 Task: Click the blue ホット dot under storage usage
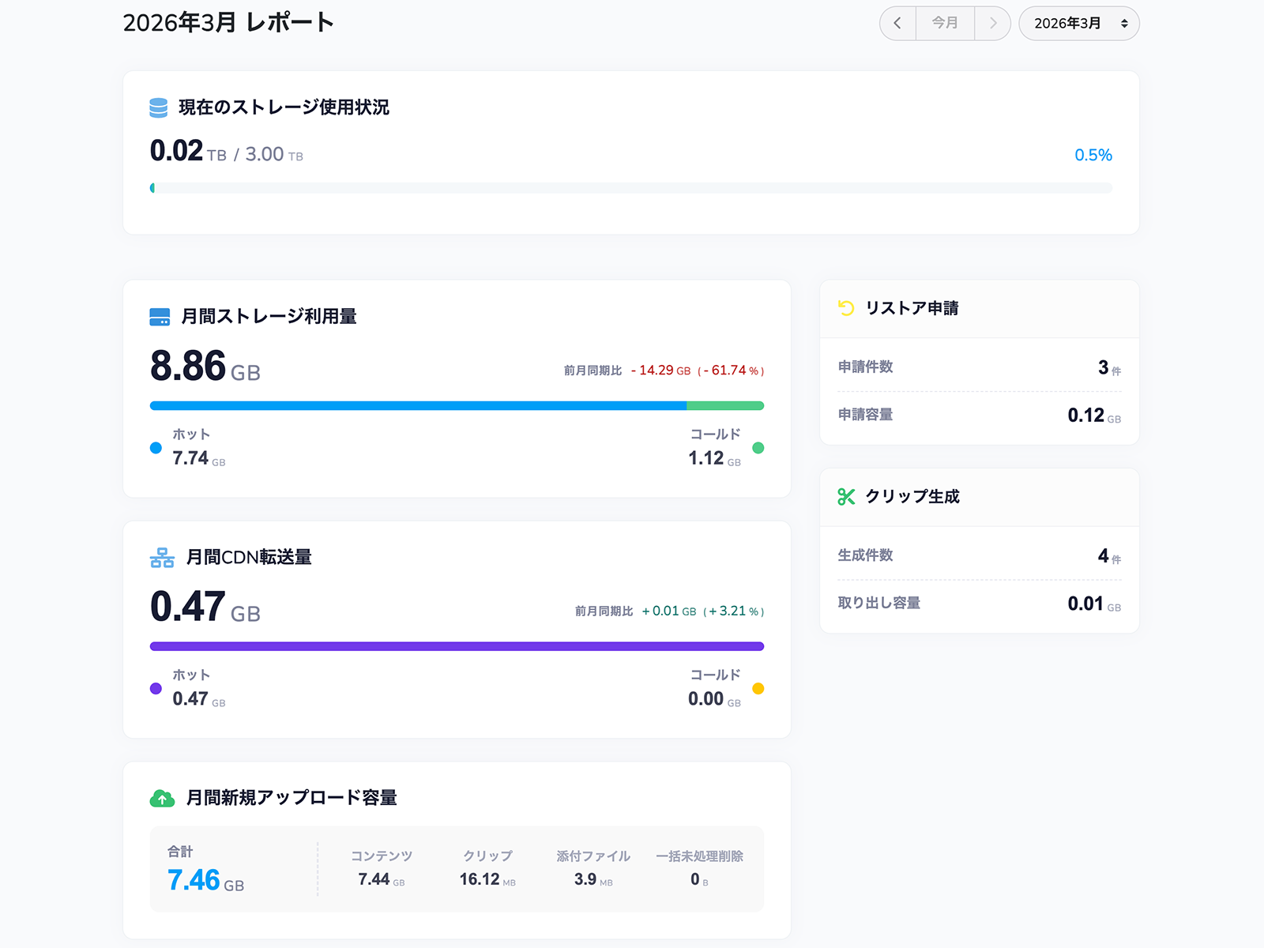tap(156, 448)
